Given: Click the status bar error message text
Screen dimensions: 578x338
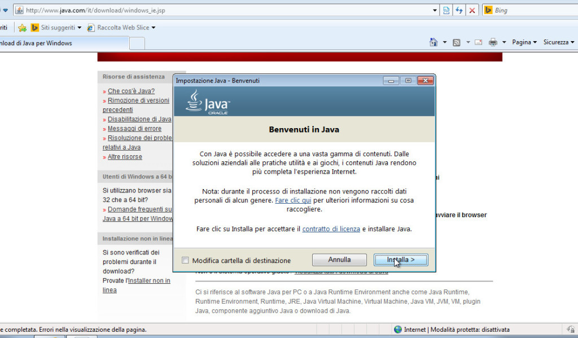Looking at the screenshot, I should [73, 330].
